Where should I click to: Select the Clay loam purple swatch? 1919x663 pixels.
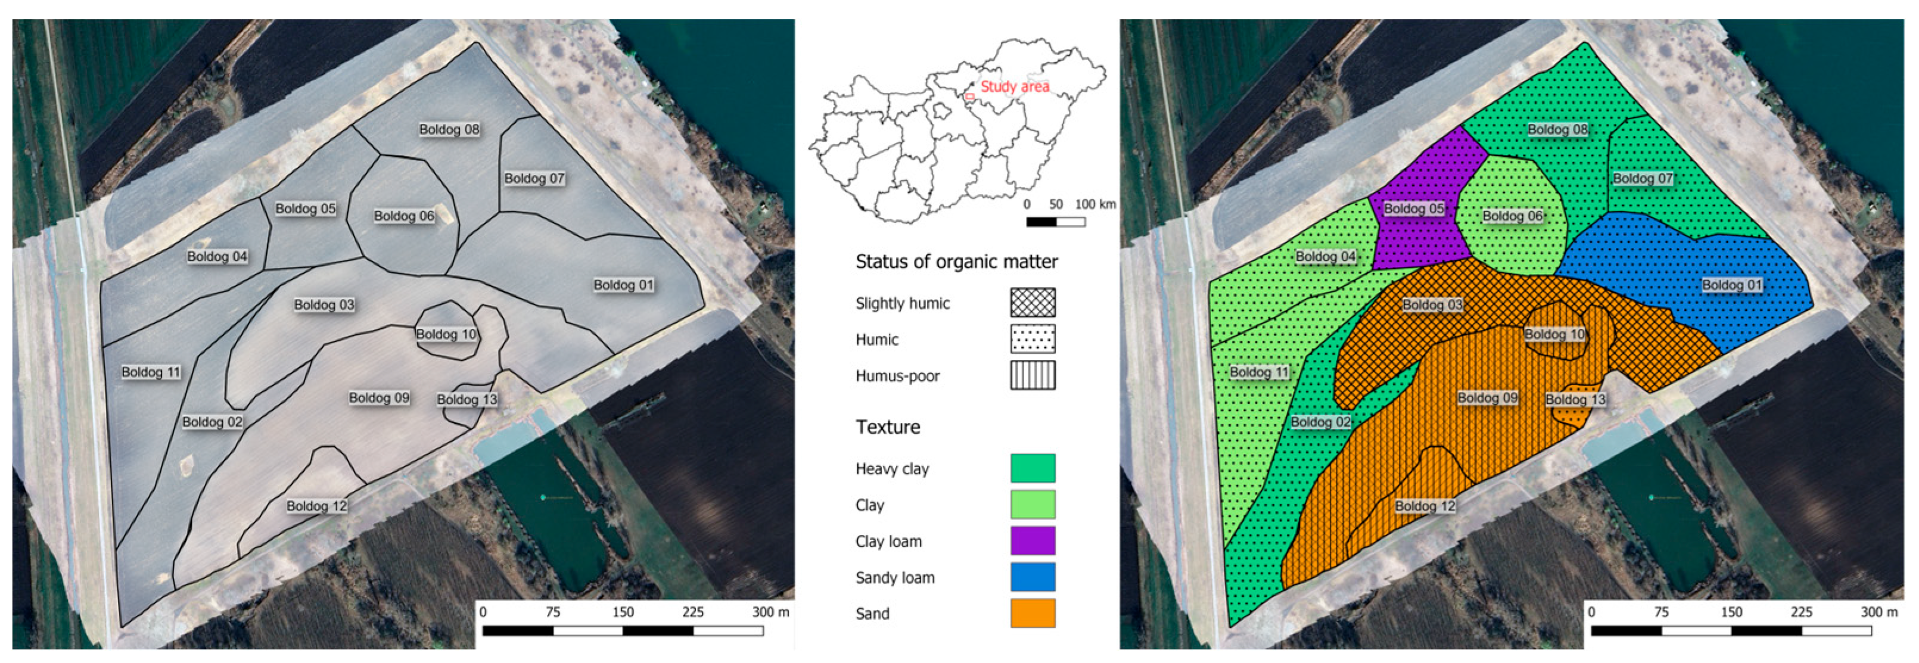[x=1032, y=541]
